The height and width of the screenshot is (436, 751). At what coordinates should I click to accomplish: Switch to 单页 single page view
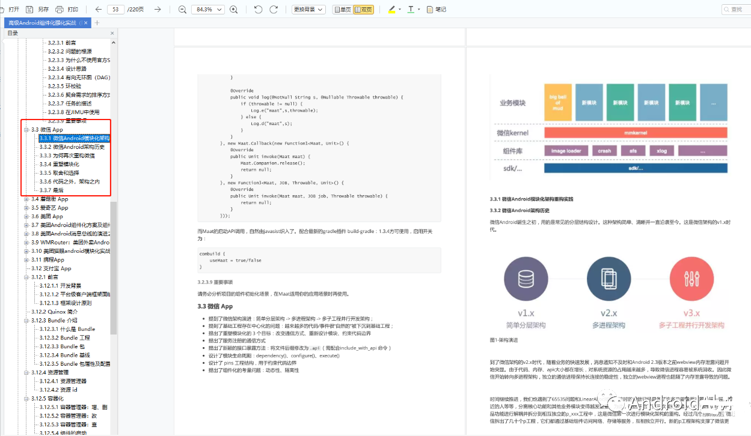(342, 10)
